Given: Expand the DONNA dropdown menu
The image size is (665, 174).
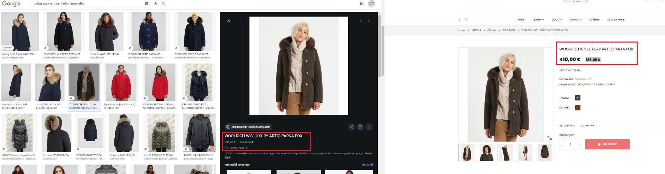Looking at the screenshot, I should pyautogui.click(x=538, y=20).
